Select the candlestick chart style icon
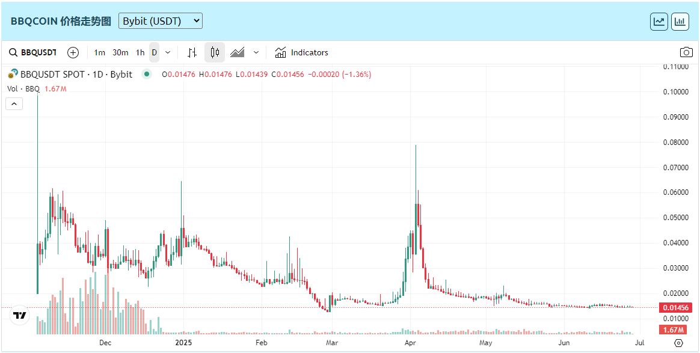This screenshot has height=353, width=700. [215, 52]
